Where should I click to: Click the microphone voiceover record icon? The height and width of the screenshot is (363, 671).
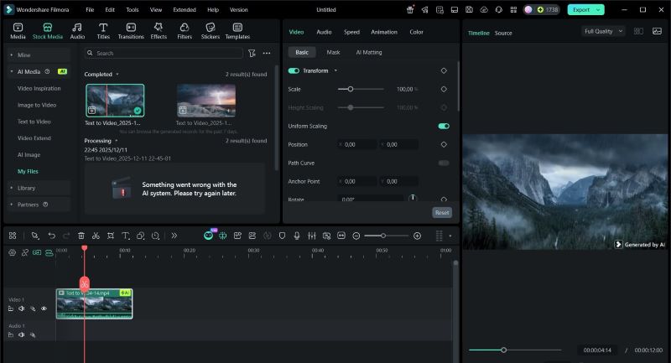click(297, 236)
